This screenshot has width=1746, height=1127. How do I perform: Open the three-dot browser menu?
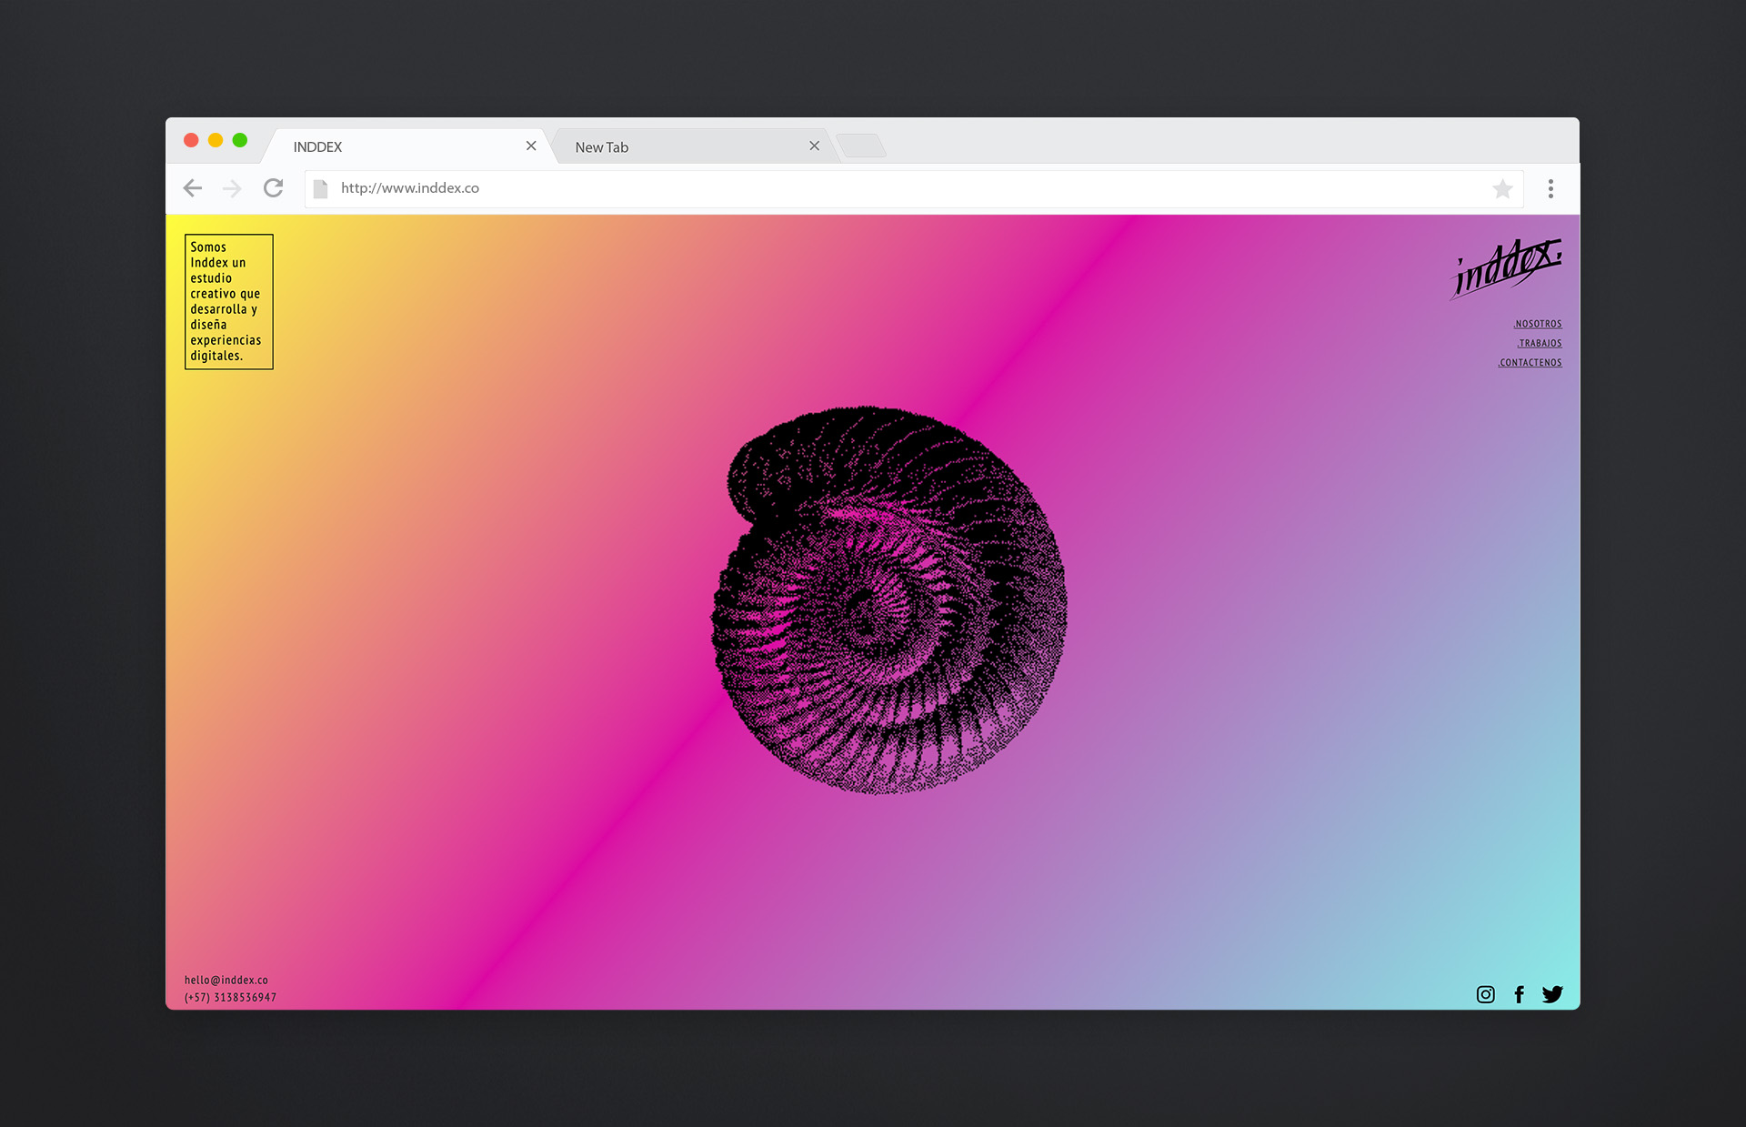(1550, 188)
